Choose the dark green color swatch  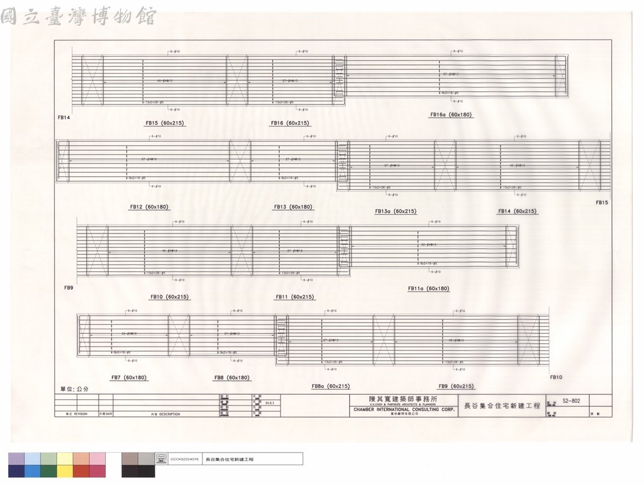(x=48, y=471)
